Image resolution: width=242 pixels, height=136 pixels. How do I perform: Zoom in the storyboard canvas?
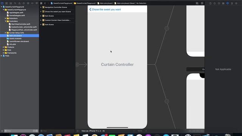(x=146, y=131)
